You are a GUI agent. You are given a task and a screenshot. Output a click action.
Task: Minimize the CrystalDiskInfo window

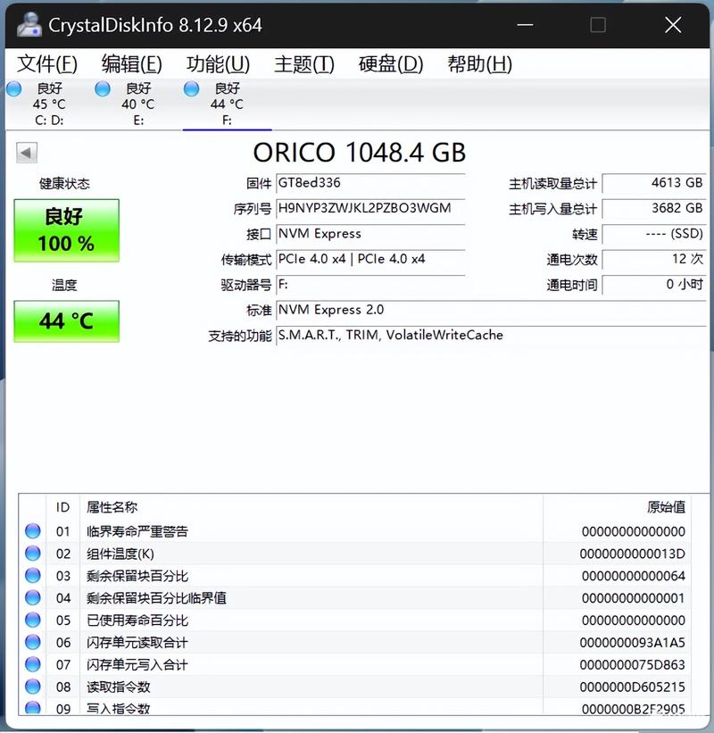525,25
